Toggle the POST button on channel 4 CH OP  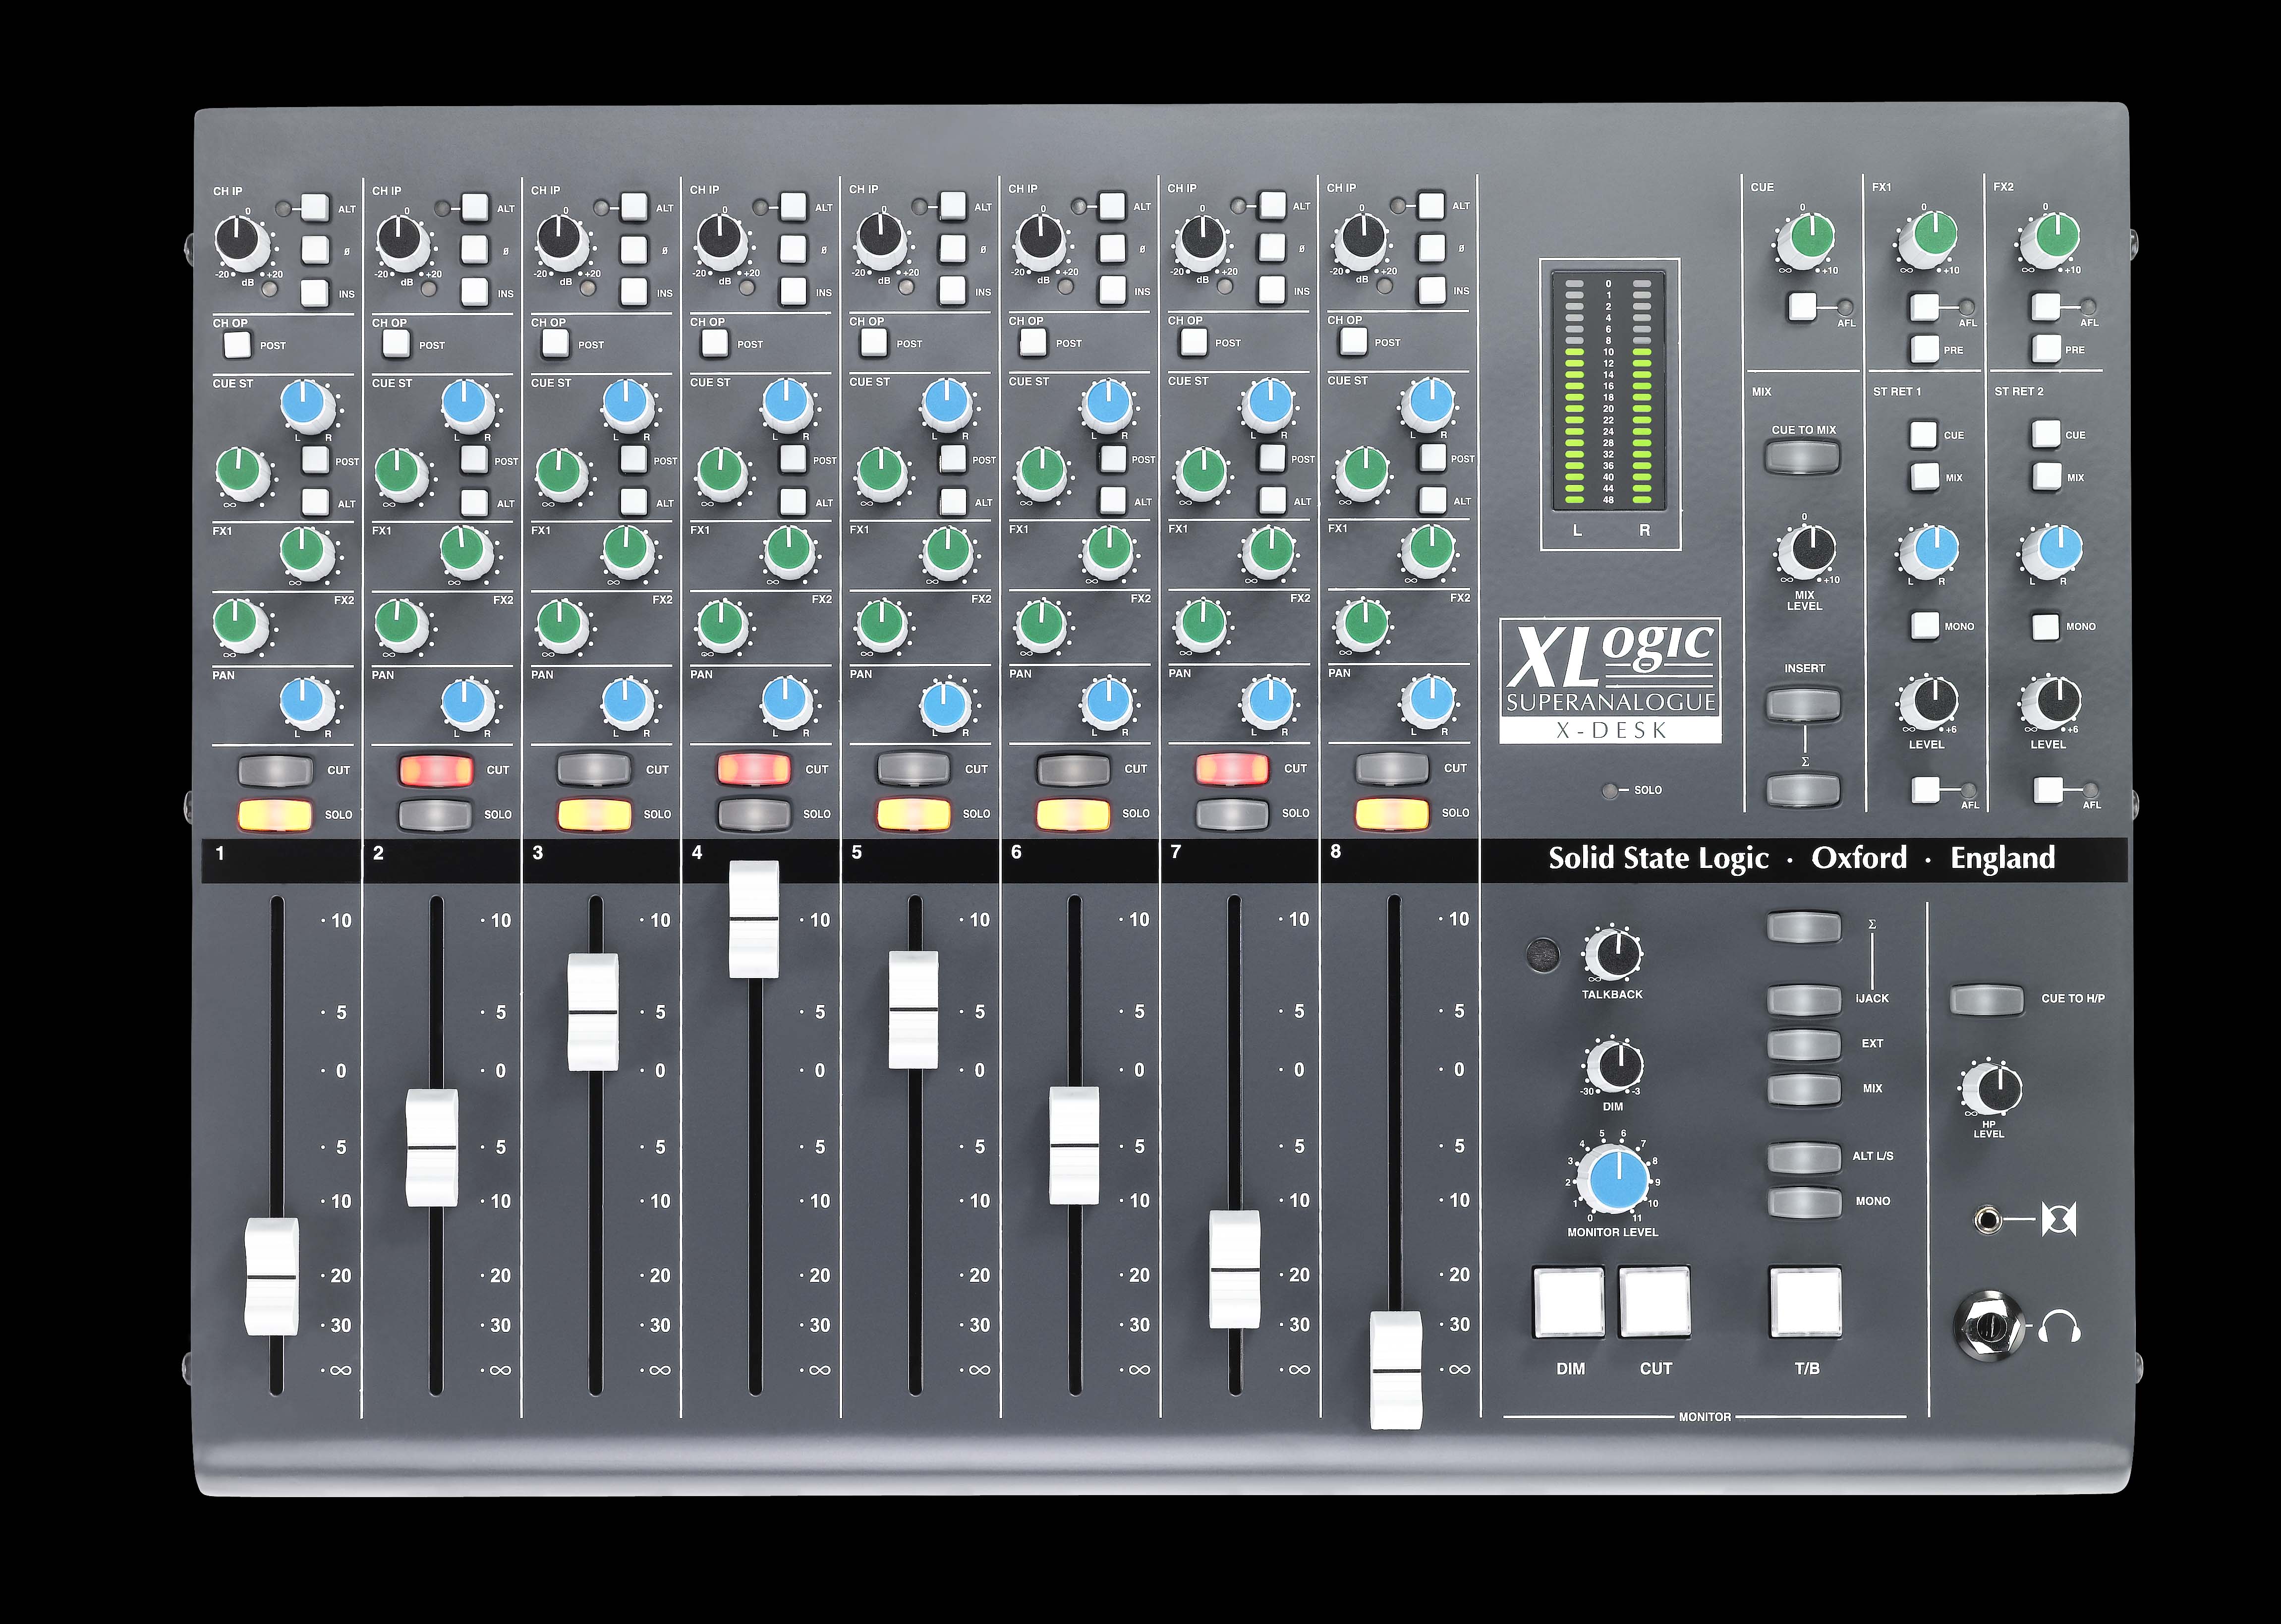[x=716, y=343]
